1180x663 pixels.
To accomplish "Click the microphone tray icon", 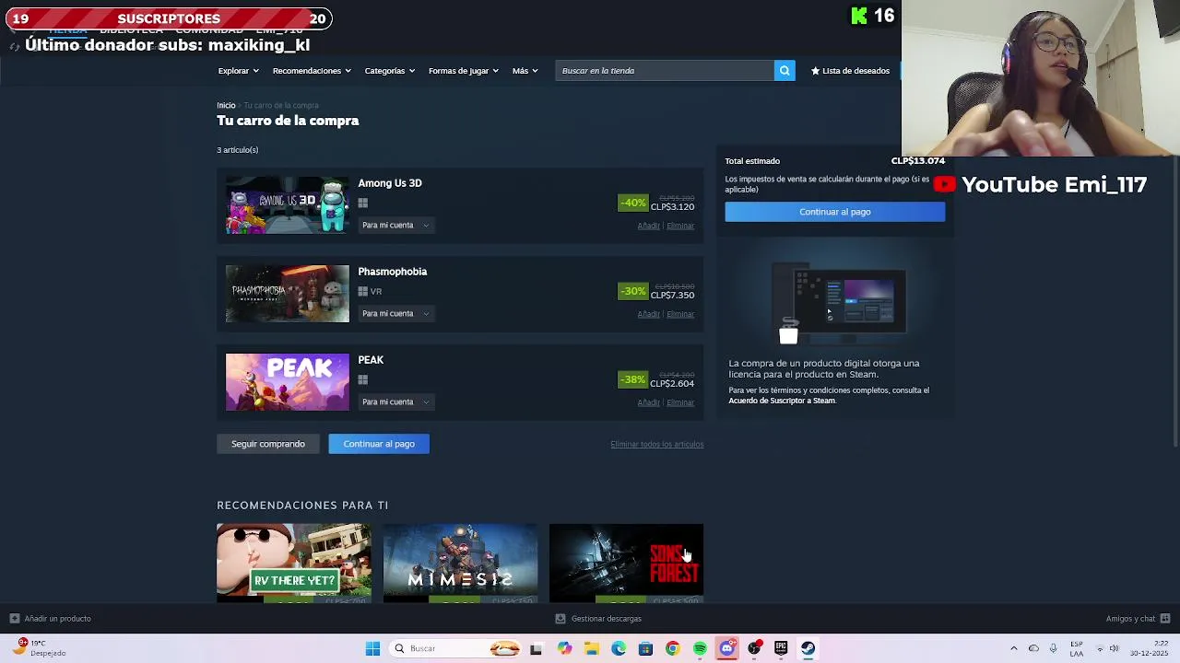I will coord(1053,649).
